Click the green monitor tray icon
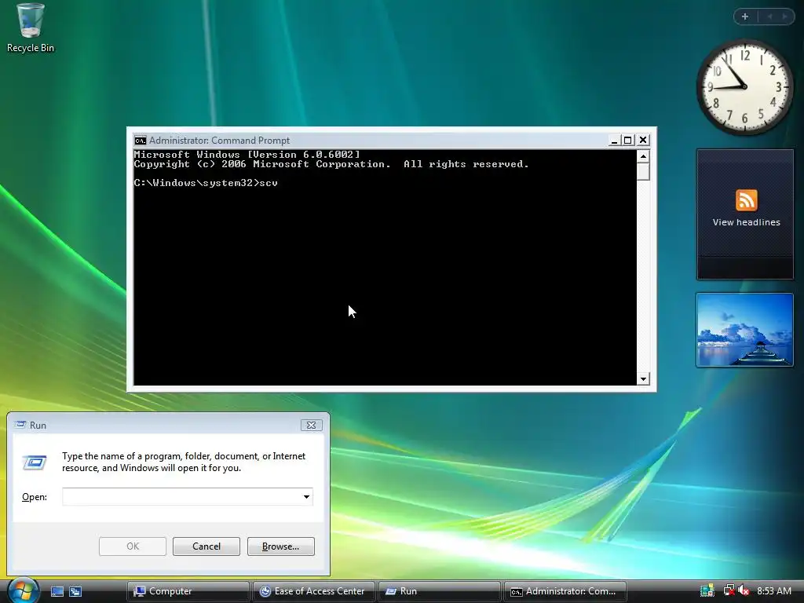 pyautogui.click(x=707, y=590)
